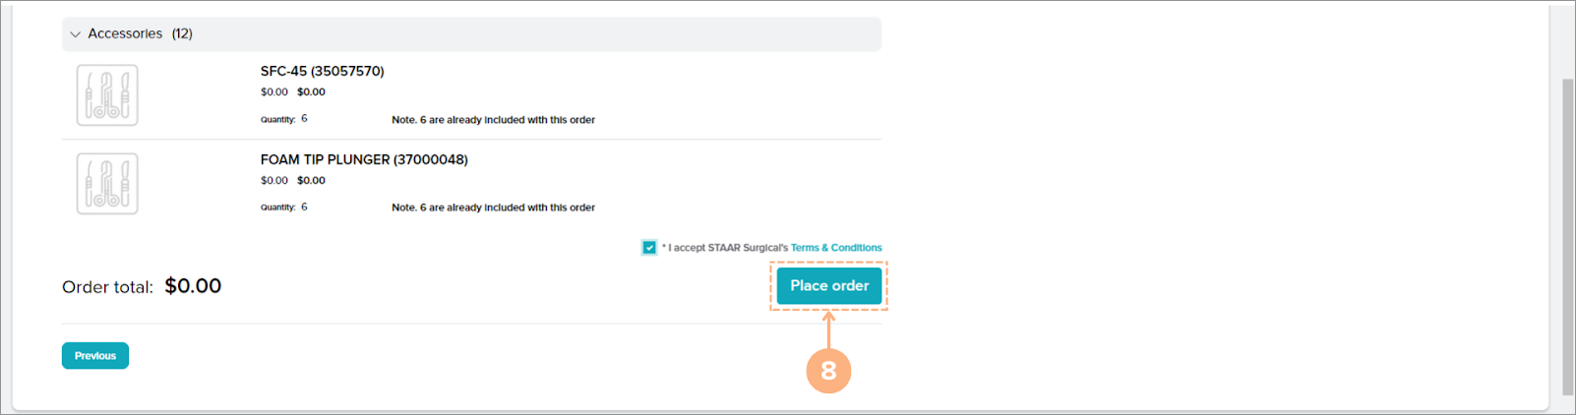Open the Terms & Conditions link
This screenshot has height=415, width=1576.
pos(835,248)
